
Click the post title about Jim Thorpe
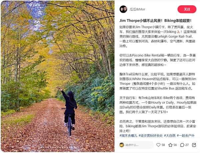[x=155, y=21]
